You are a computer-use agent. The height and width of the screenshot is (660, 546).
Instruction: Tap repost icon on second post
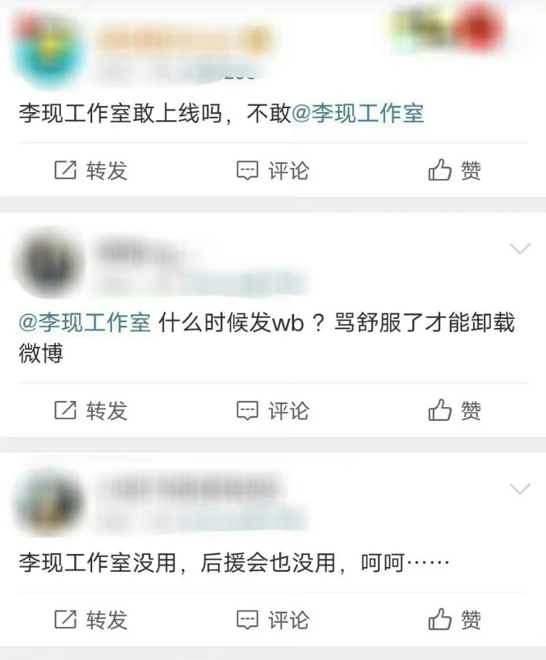(x=66, y=410)
